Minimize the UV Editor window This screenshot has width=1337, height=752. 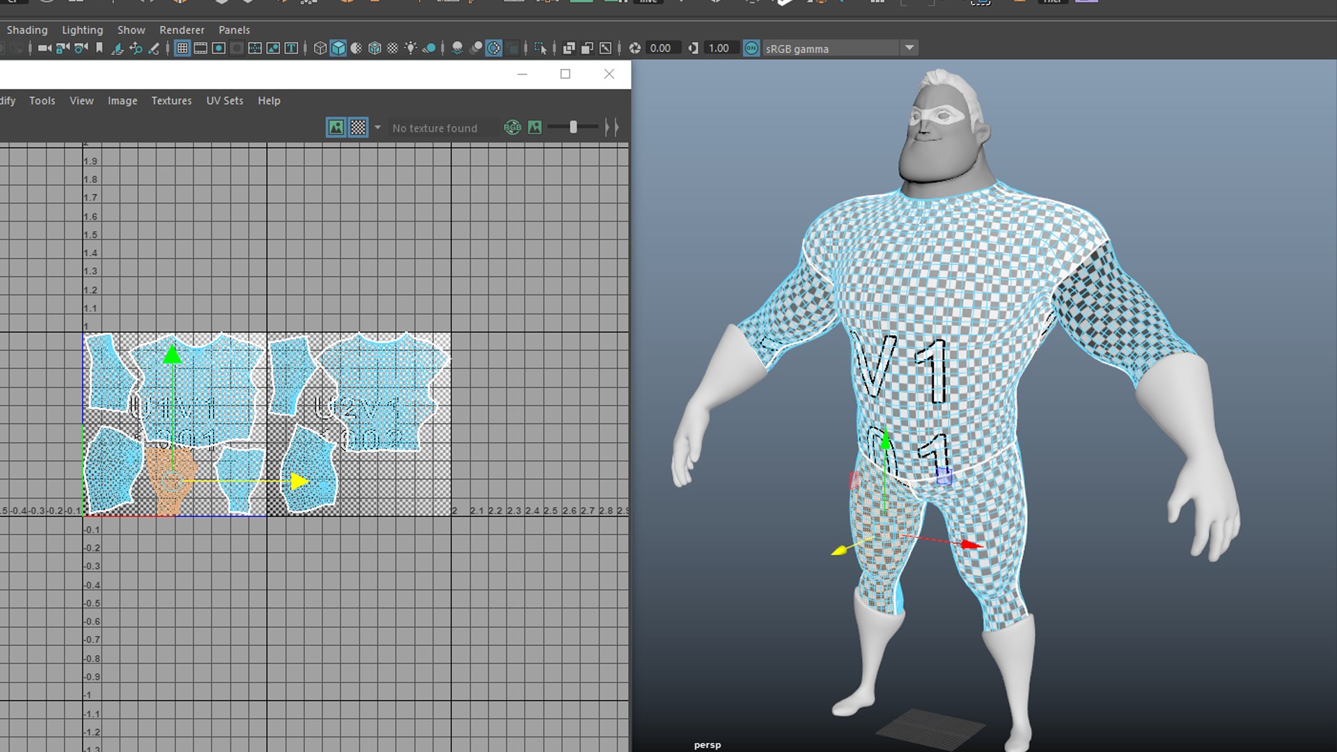(522, 74)
